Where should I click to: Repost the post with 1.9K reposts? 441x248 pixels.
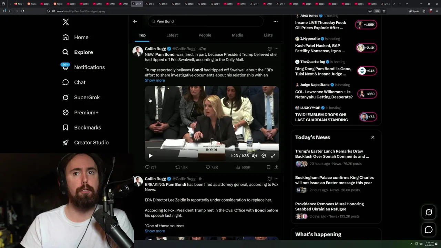coord(182,167)
